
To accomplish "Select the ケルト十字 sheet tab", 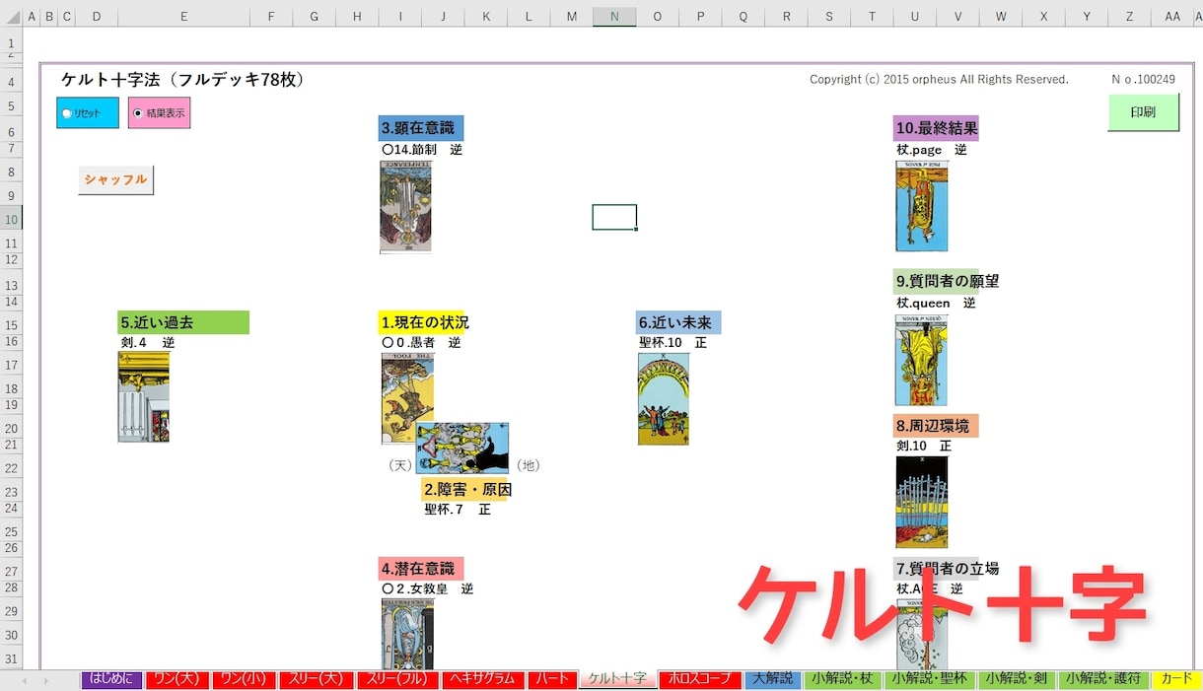I will click(617, 679).
